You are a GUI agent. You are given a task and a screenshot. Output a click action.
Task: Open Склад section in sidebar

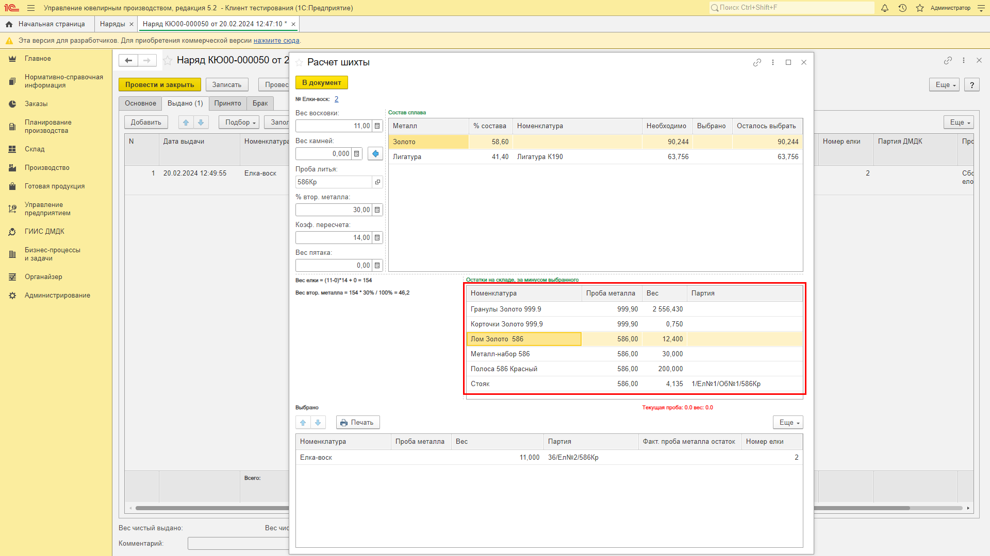[x=35, y=149]
